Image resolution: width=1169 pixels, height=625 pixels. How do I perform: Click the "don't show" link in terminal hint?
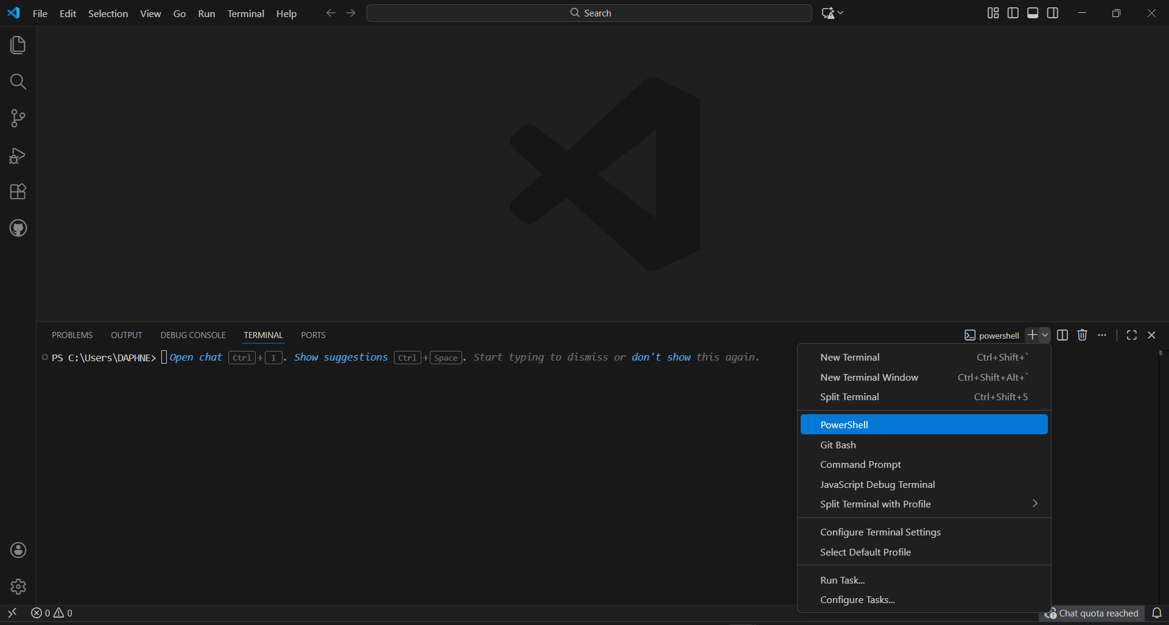661,357
